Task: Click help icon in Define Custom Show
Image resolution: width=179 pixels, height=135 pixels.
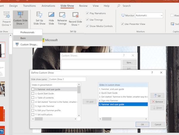Action: pos(152,73)
